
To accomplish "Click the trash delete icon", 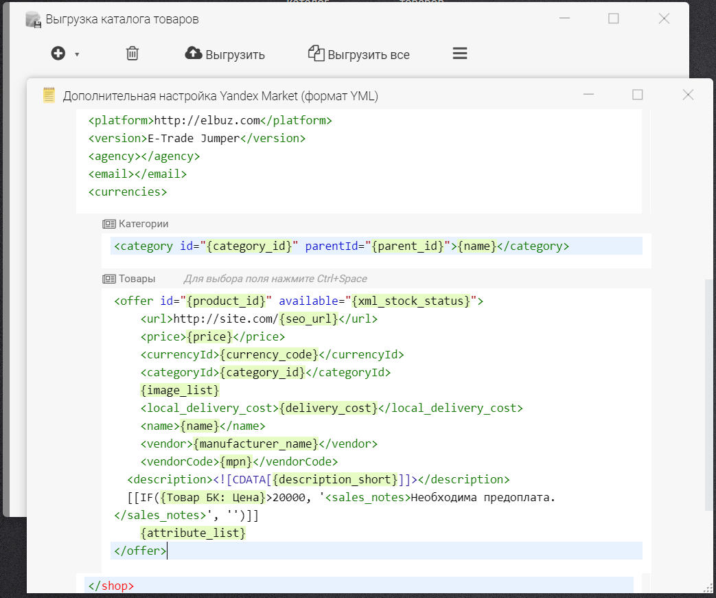I will pos(132,54).
